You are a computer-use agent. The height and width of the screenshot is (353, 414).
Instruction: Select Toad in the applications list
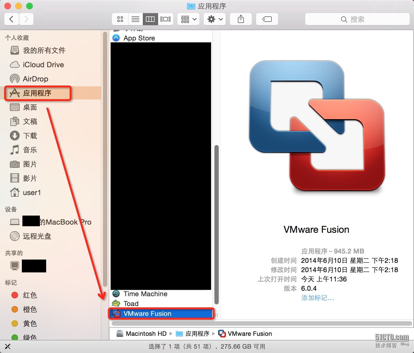click(x=161, y=304)
